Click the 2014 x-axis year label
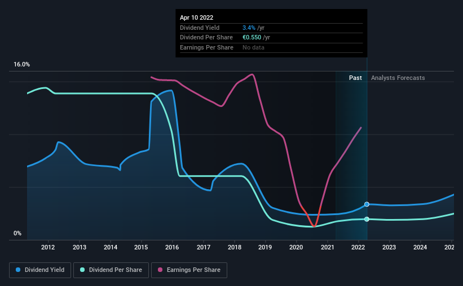Image resolution: width=463 pixels, height=286 pixels. [111, 247]
